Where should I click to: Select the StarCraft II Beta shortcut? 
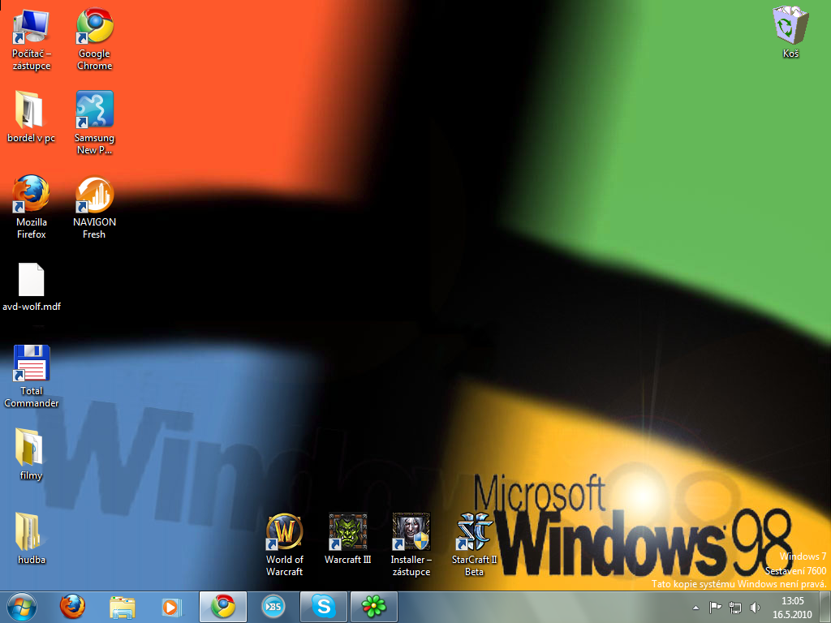click(x=474, y=533)
